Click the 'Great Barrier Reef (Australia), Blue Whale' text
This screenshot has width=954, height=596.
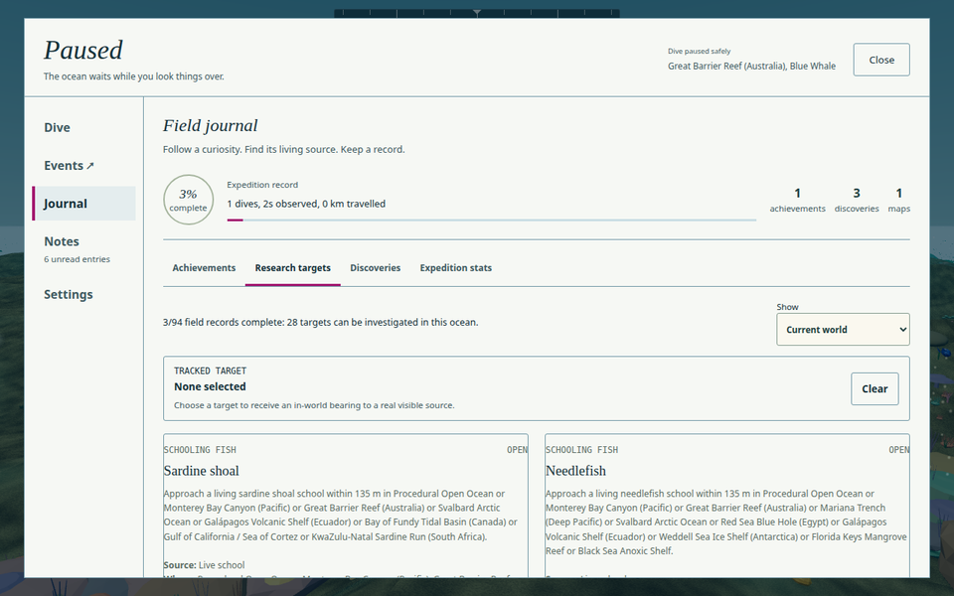751,67
